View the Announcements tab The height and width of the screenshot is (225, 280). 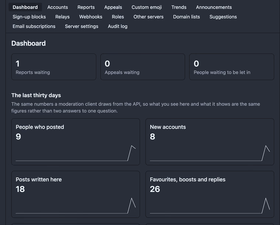click(x=214, y=7)
